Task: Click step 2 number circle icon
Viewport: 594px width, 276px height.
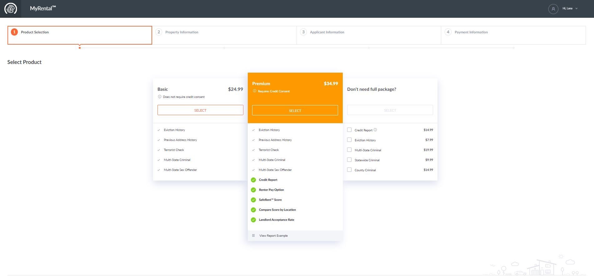Action: coord(159,32)
